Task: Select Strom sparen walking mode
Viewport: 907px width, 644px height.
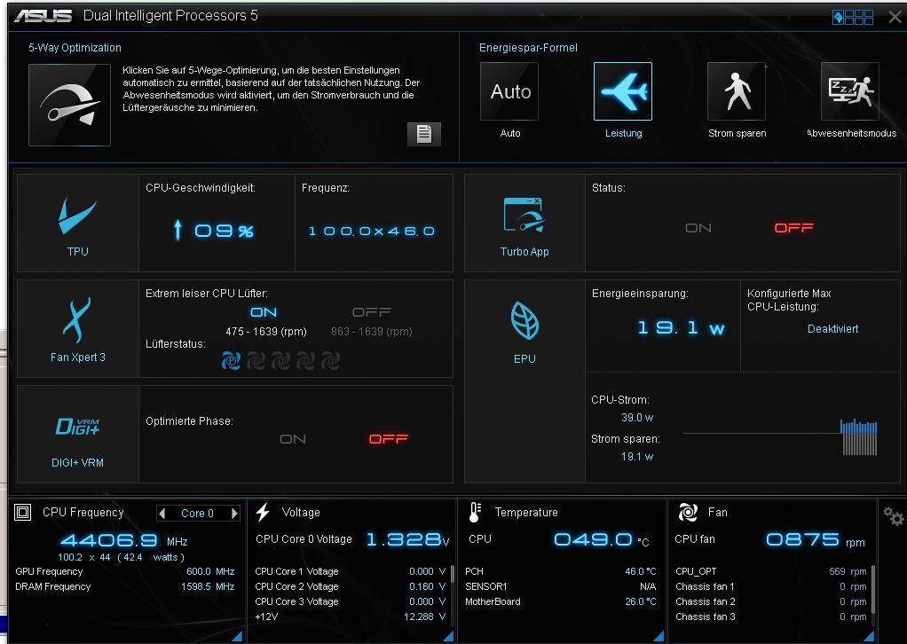Action: click(x=737, y=91)
